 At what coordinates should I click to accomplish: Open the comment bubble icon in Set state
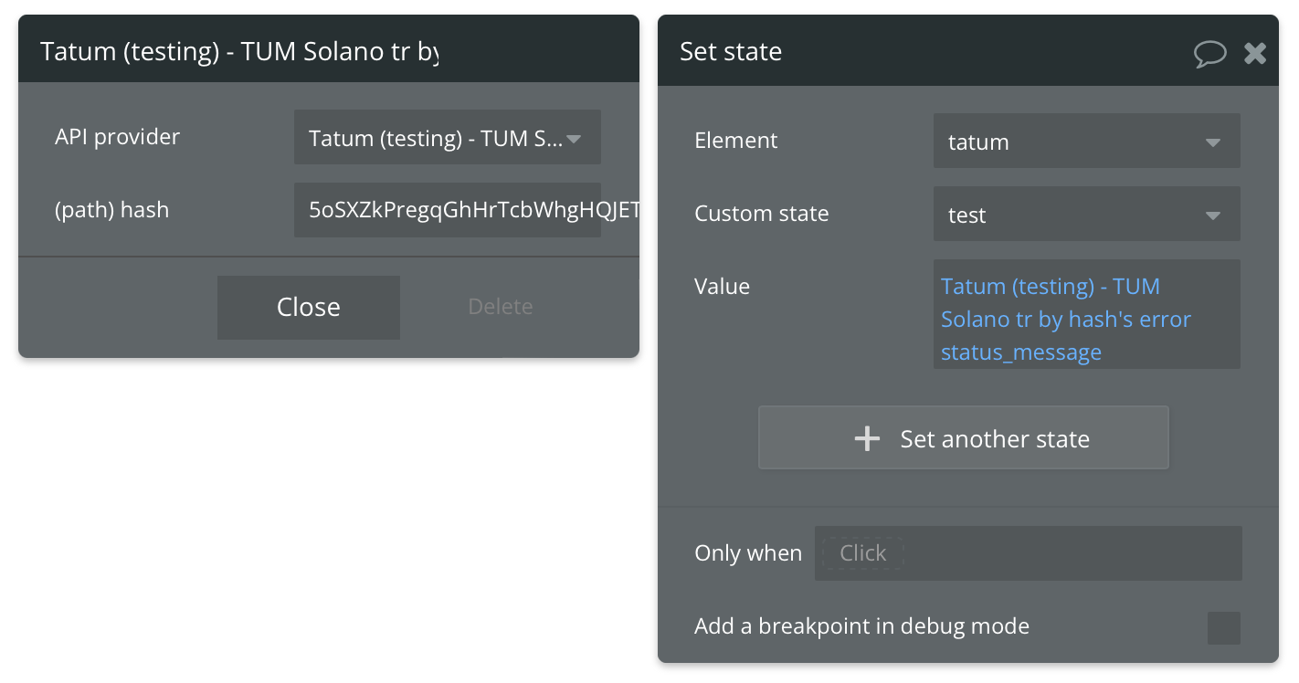[x=1209, y=53]
